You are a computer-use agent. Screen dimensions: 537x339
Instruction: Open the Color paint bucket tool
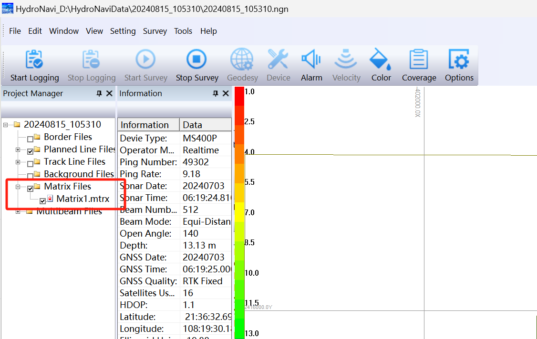pyautogui.click(x=381, y=60)
